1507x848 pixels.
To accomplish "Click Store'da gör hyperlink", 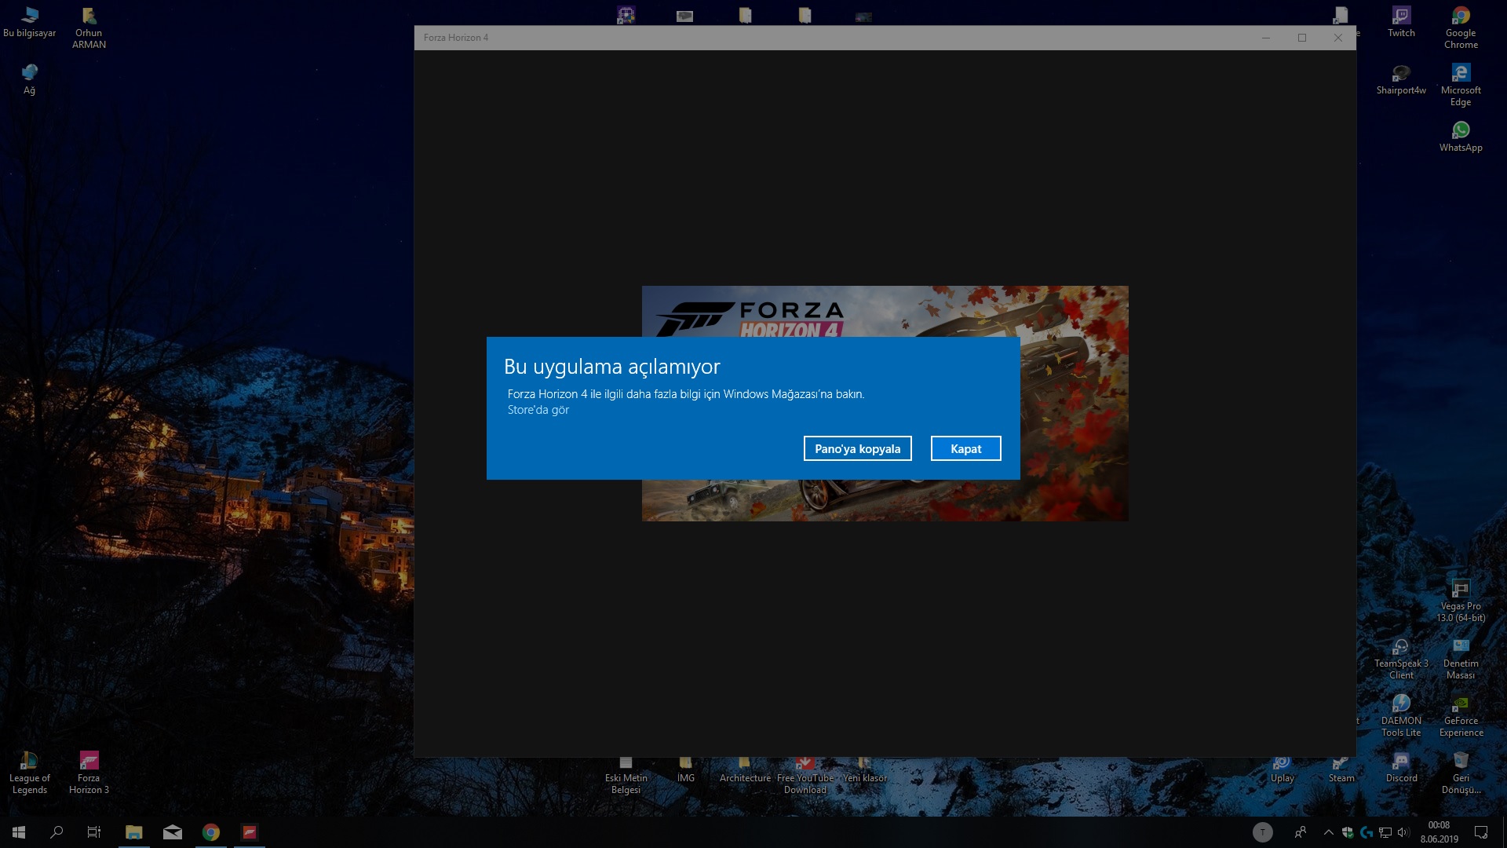I will click(x=537, y=410).
